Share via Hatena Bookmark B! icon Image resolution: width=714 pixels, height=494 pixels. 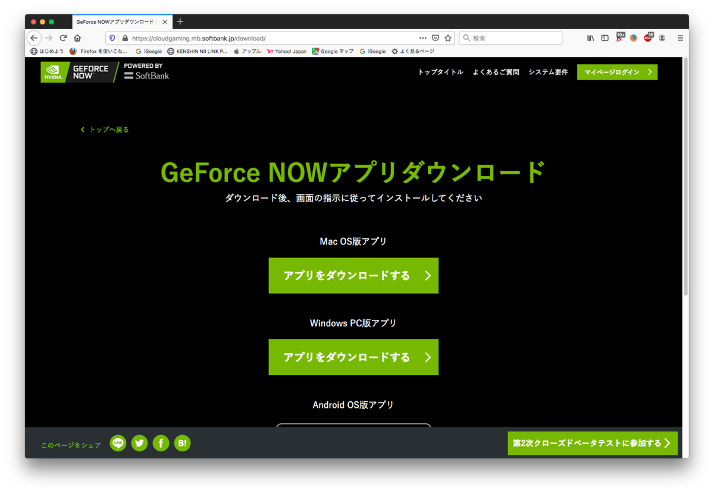click(182, 443)
